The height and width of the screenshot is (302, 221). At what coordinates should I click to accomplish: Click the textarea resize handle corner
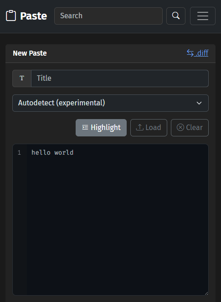coord(206,293)
